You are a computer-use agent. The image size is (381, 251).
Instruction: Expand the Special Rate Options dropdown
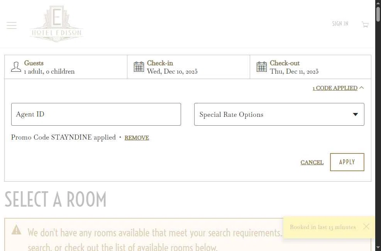pos(279,115)
